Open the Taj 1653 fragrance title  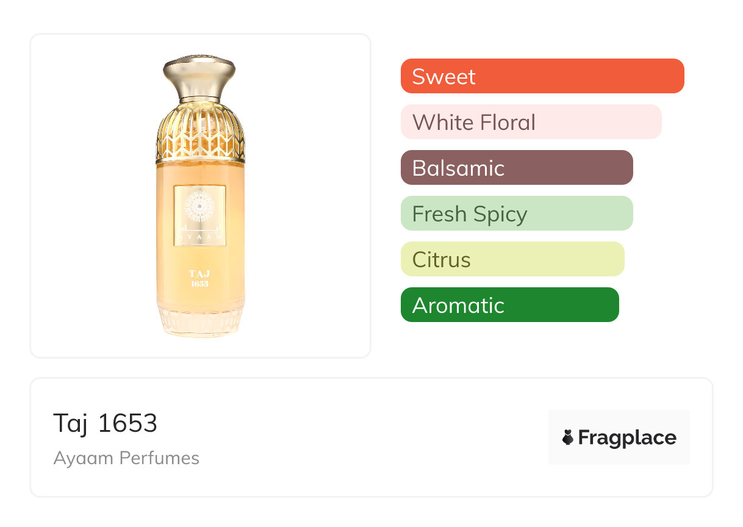tap(105, 423)
